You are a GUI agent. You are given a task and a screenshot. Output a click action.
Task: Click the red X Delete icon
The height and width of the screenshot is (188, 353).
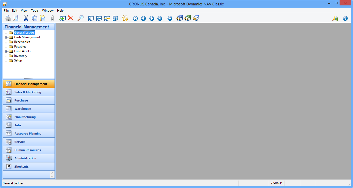(x=71, y=18)
